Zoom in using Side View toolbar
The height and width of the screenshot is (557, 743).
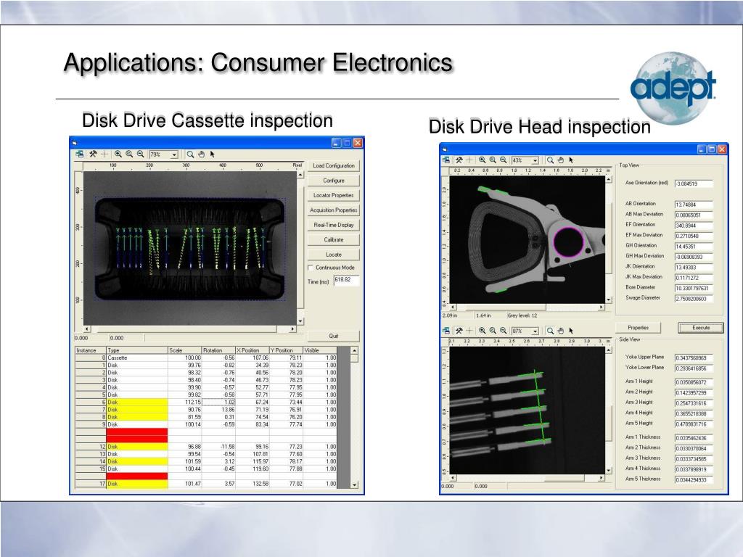pyautogui.click(x=482, y=331)
